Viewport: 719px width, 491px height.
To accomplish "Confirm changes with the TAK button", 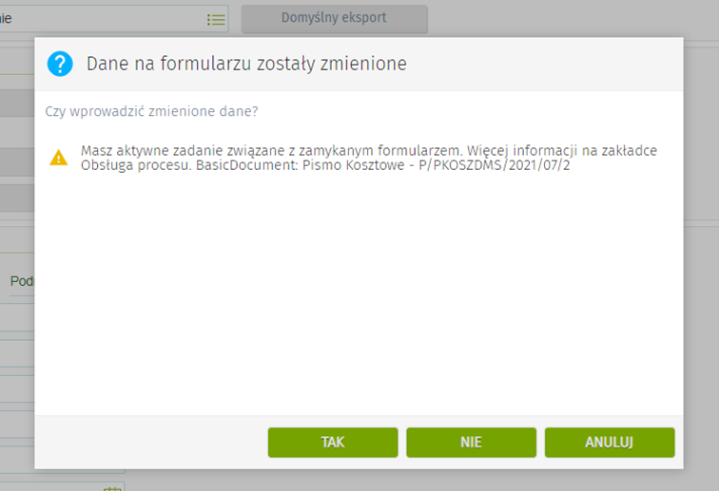I will click(x=333, y=443).
